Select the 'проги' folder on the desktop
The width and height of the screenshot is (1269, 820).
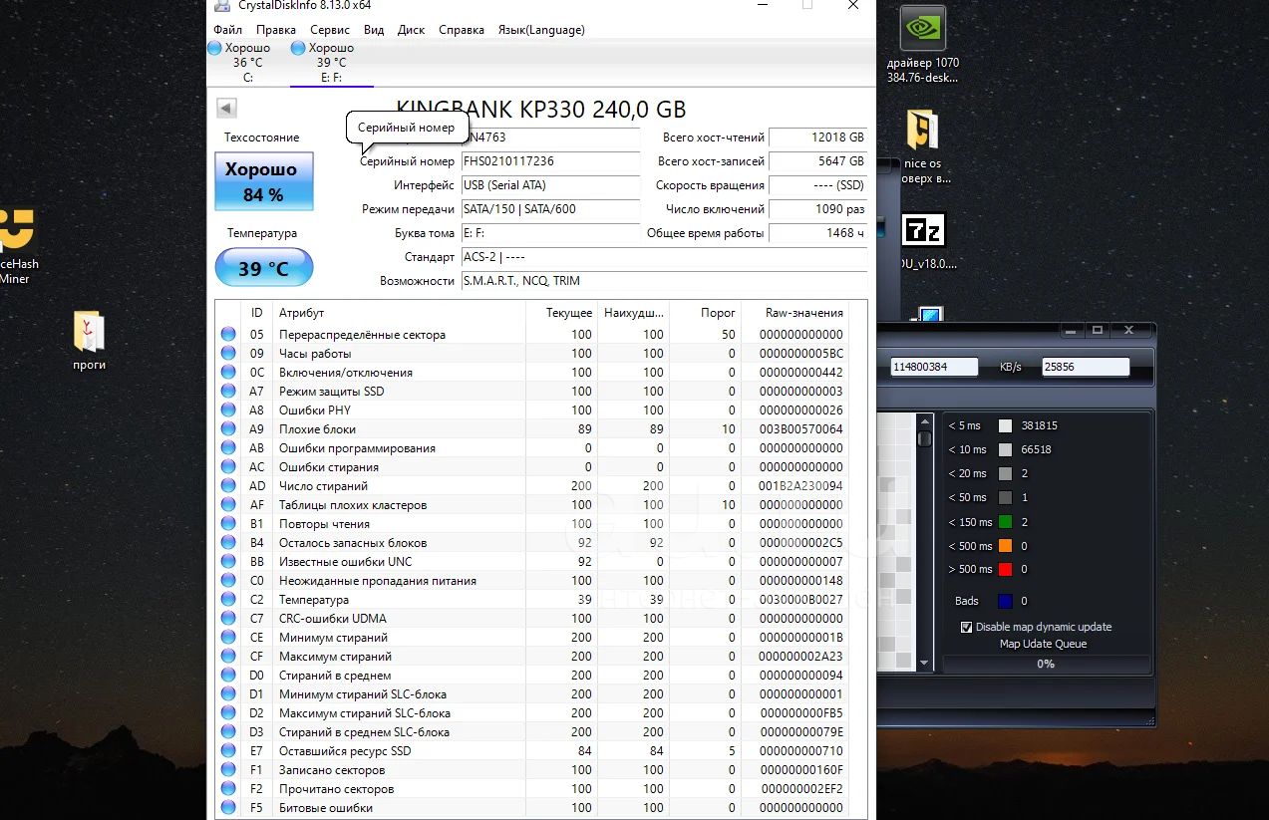pos(90,341)
